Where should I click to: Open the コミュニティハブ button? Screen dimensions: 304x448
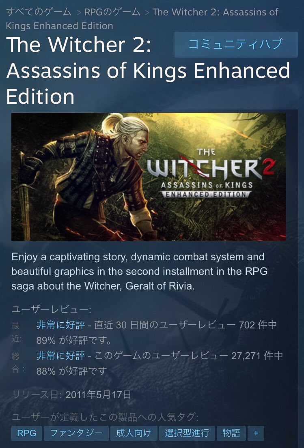[236, 45]
